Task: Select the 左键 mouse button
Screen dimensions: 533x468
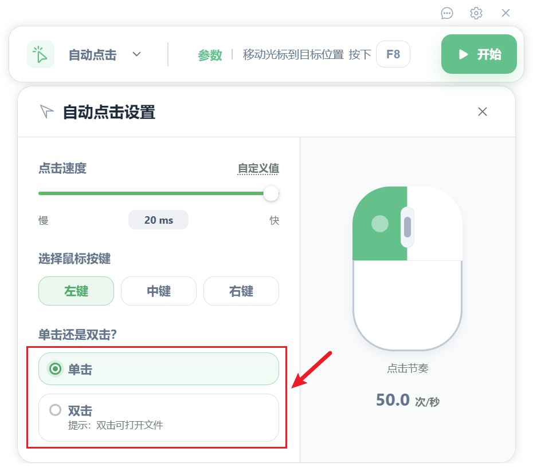Action: point(76,291)
